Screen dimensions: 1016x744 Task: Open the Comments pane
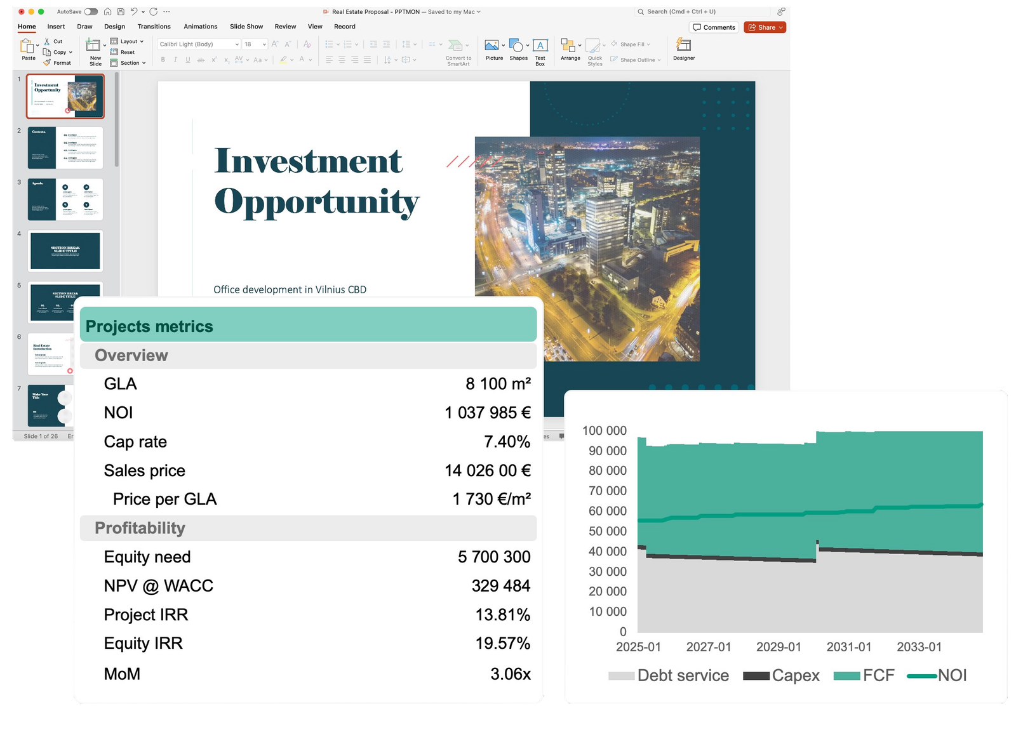click(714, 27)
